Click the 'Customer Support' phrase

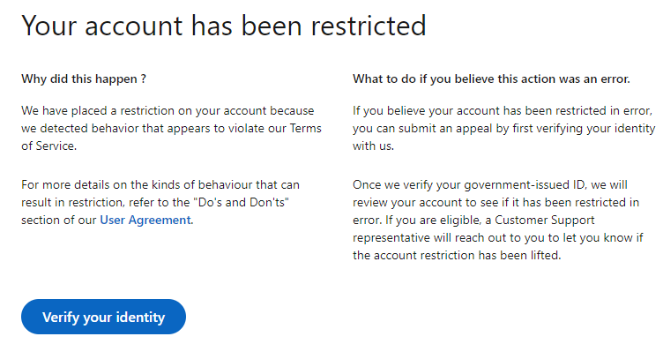(545, 220)
